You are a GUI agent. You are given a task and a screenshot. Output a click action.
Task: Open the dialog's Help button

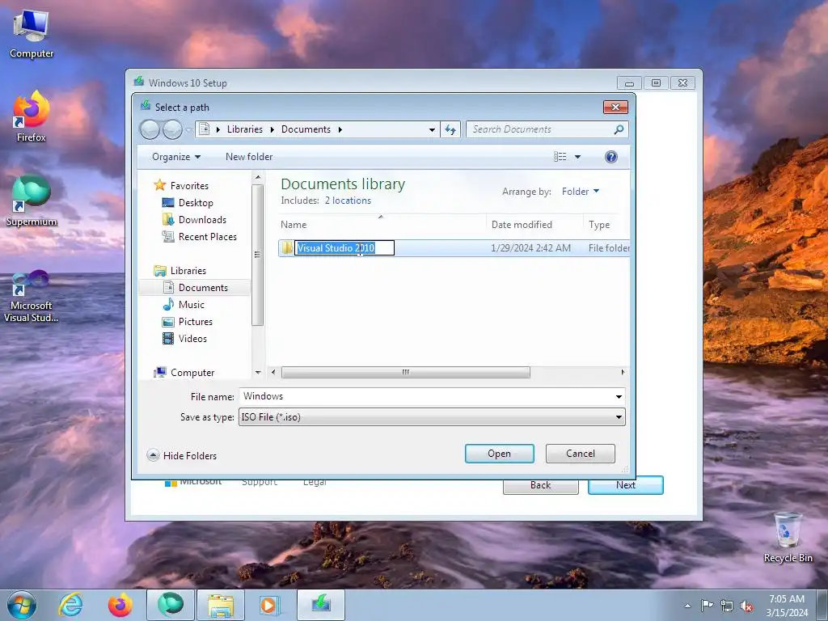point(611,157)
